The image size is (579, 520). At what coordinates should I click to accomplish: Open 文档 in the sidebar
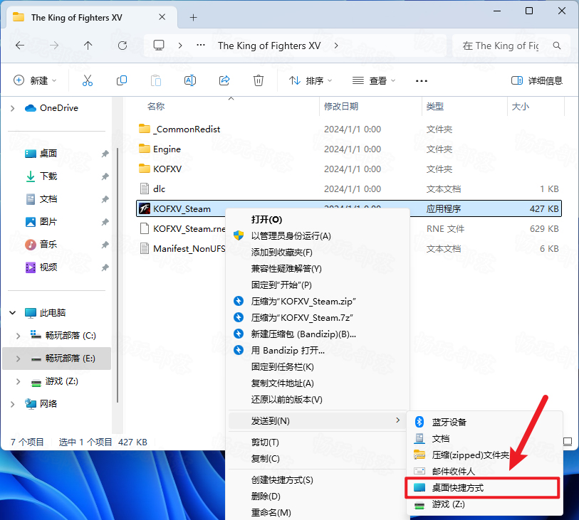48,199
